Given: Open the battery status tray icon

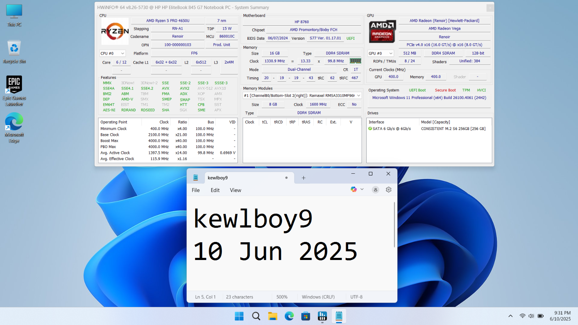Looking at the screenshot, I should pyautogui.click(x=540, y=316).
